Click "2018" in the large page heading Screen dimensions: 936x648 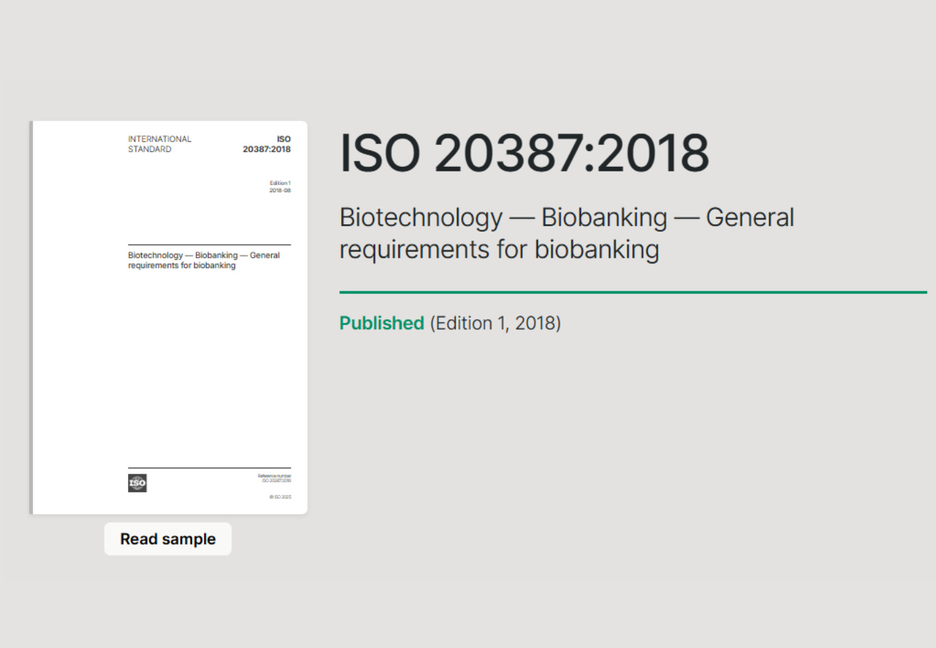pos(653,152)
